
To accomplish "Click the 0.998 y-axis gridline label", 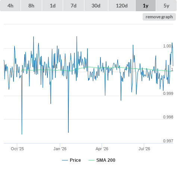I will [x=168, y=117].
